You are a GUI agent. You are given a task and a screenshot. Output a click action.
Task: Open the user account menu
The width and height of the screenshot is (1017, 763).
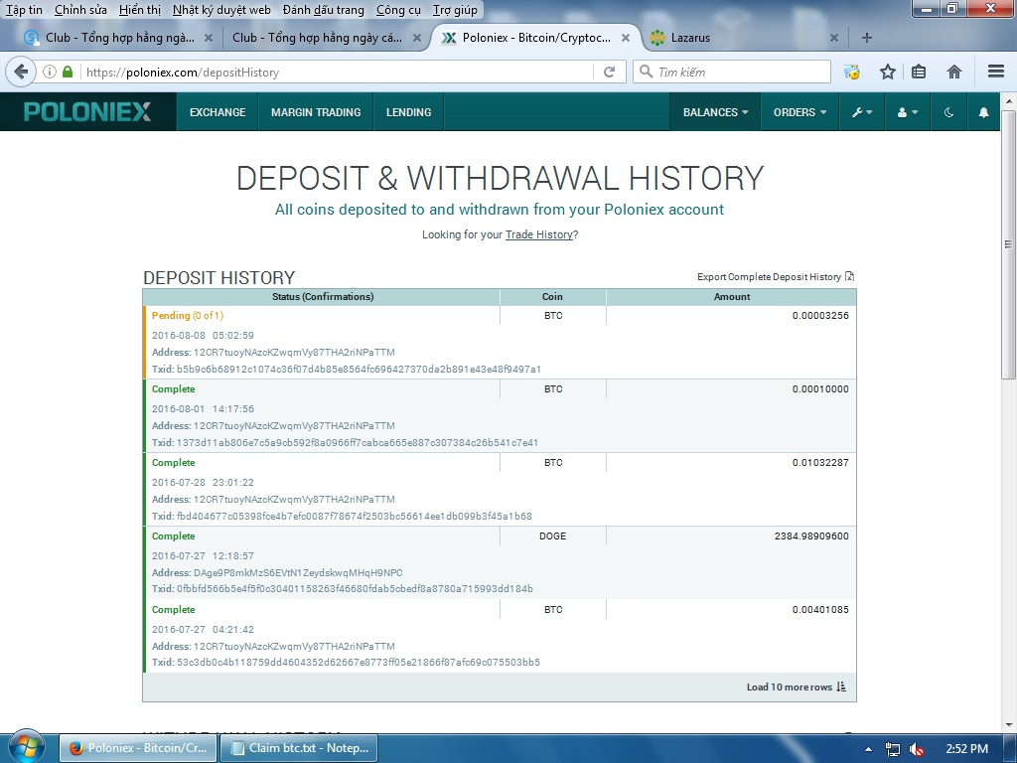coord(908,112)
